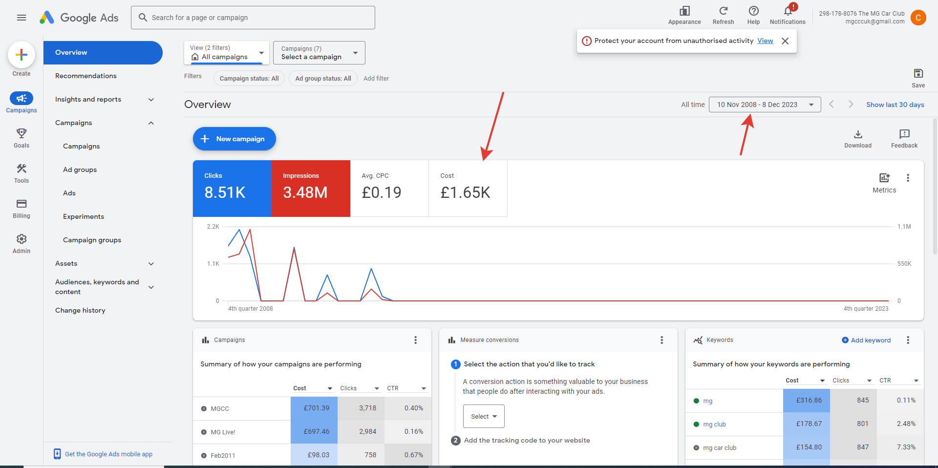This screenshot has width=938, height=468.
Task: Open Admin gear section
Action: 21,243
